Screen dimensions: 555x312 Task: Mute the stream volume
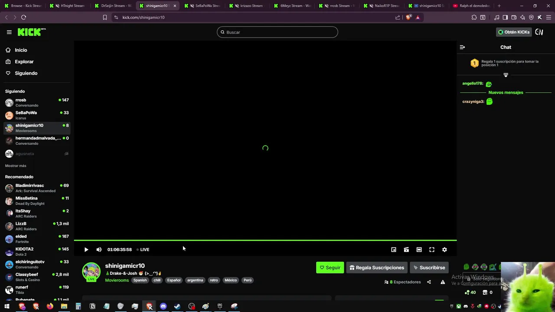click(x=99, y=250)
